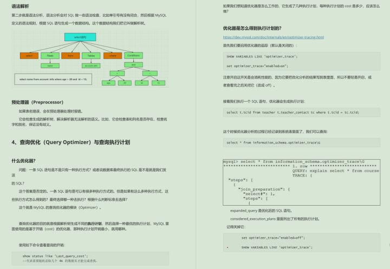Click the heading '语法解析'
This screenshot has width=390, height=269.
click(x=20, y=6)
